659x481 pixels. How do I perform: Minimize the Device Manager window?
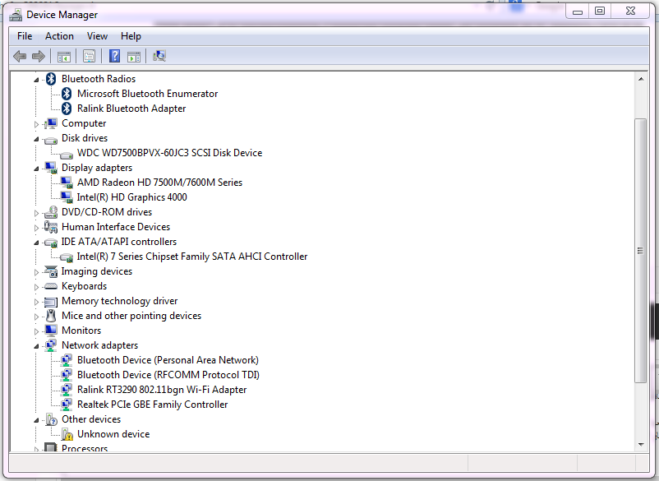(578, 11)
